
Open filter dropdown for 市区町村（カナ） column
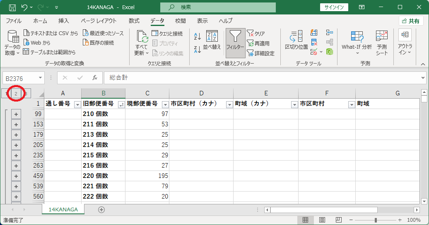(x=229, y=104)
